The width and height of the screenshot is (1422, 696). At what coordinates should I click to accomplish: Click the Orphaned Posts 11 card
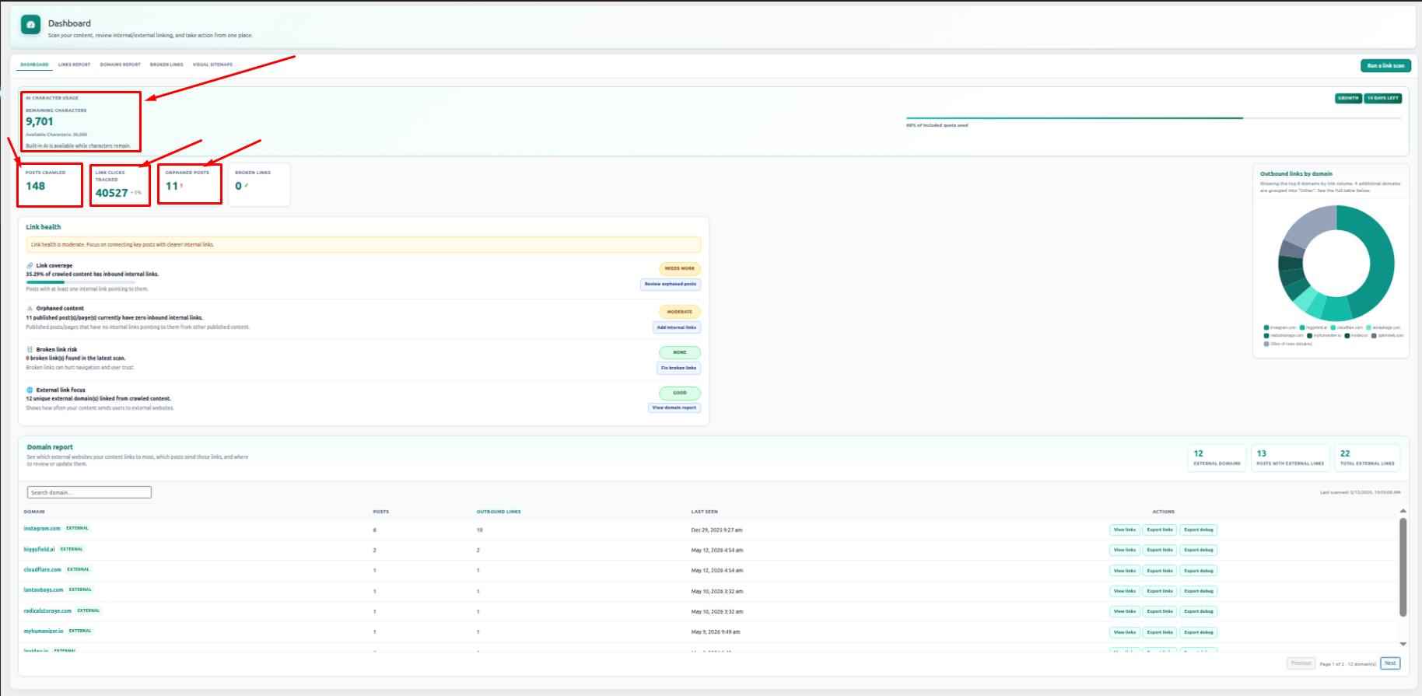coord(190,185)
